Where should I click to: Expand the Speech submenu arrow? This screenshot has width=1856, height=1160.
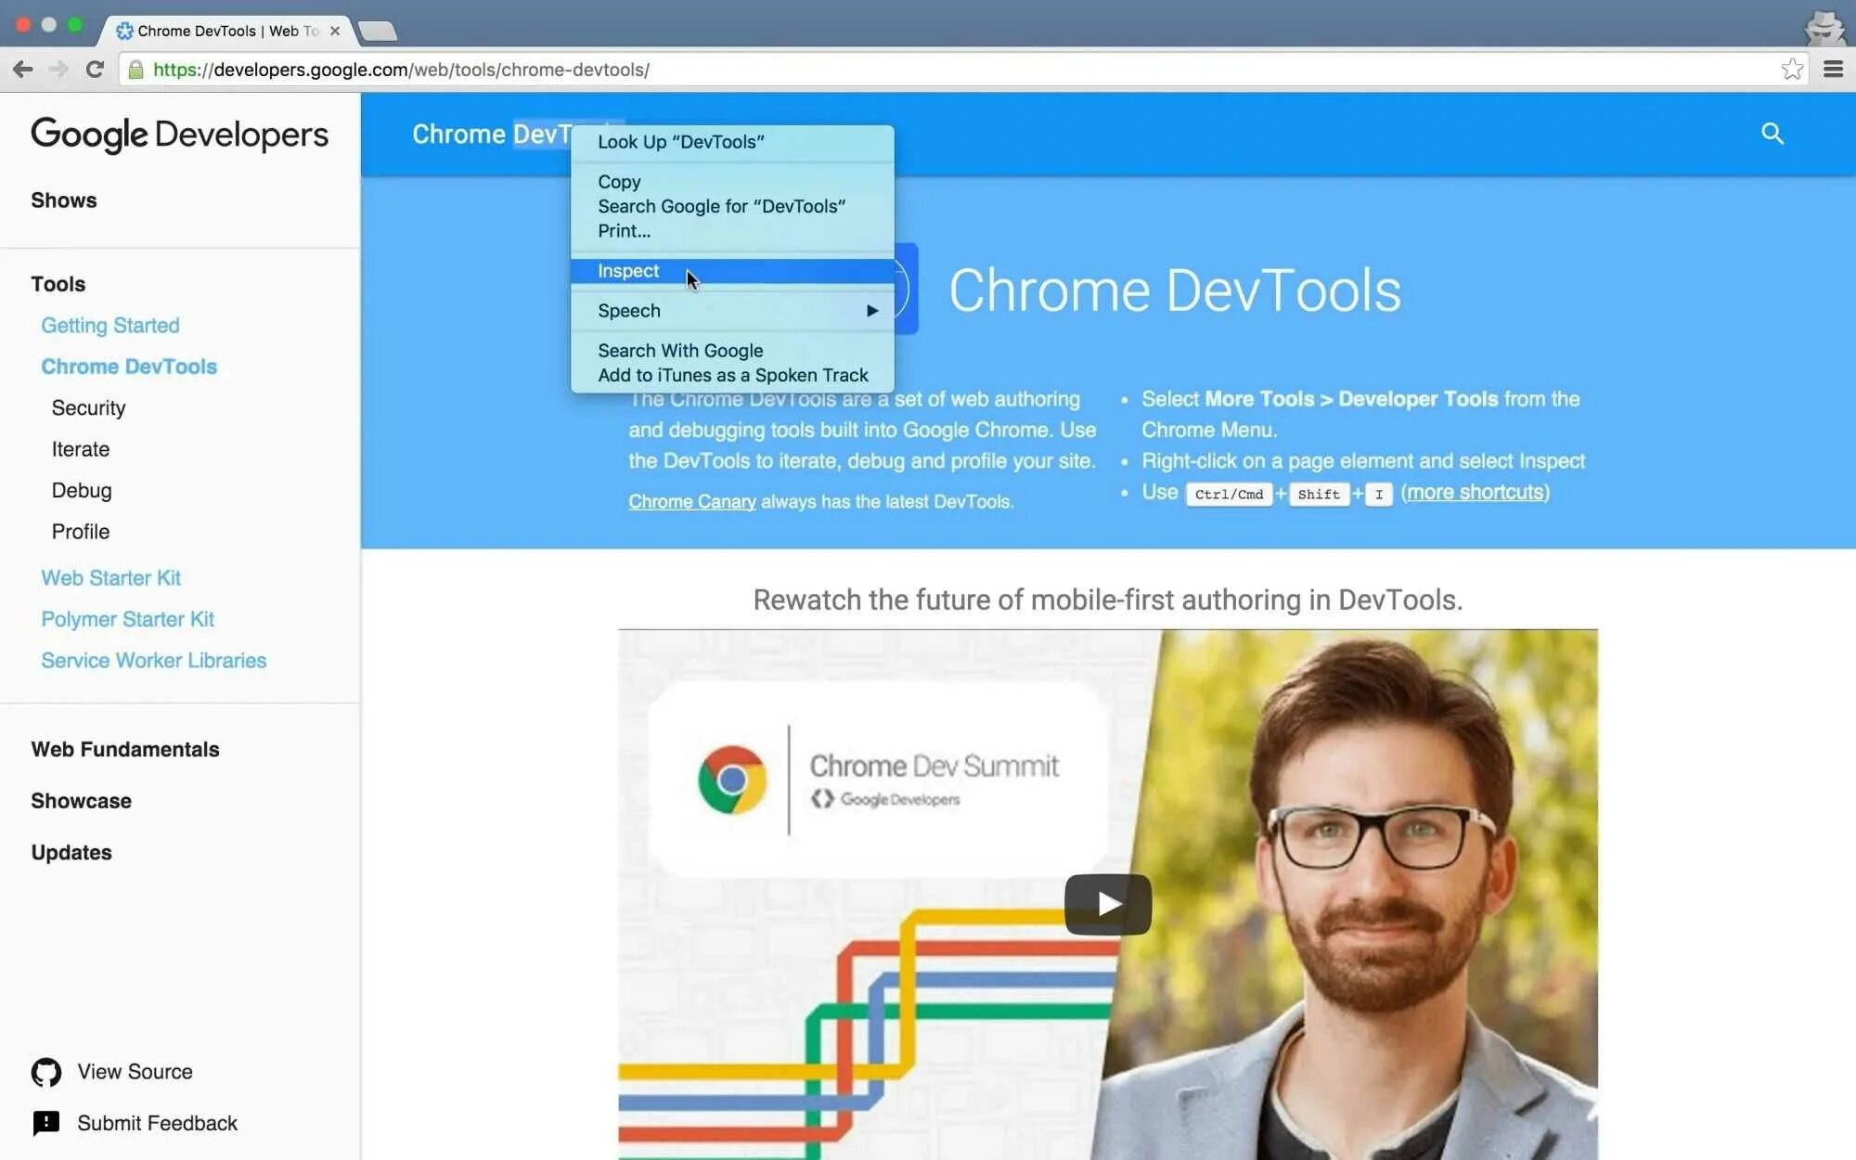tap(871, 311)
